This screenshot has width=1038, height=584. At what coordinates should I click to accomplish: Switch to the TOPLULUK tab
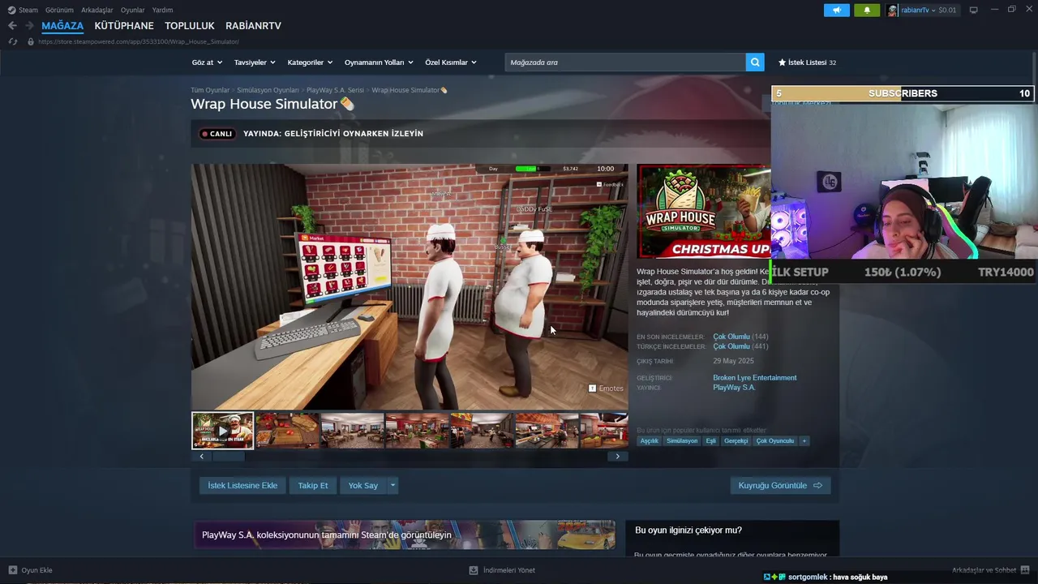(x=190, y=26)
